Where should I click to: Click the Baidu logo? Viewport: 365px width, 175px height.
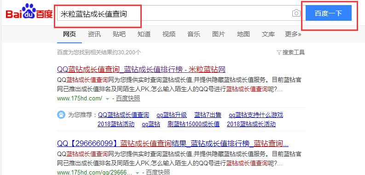coord(29,12)
